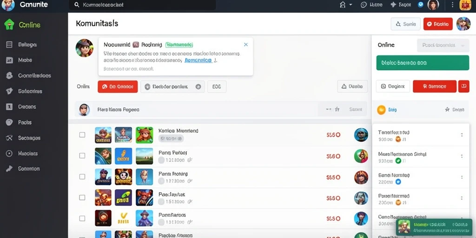Click the profile avatar in top-left corner
Viewport: 476px width, 238px height.
click(8, 5)
